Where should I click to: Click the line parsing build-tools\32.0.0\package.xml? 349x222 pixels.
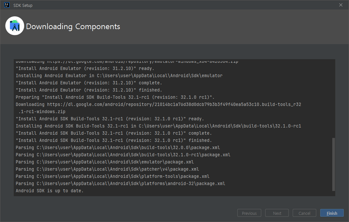[x=118, y=147]
